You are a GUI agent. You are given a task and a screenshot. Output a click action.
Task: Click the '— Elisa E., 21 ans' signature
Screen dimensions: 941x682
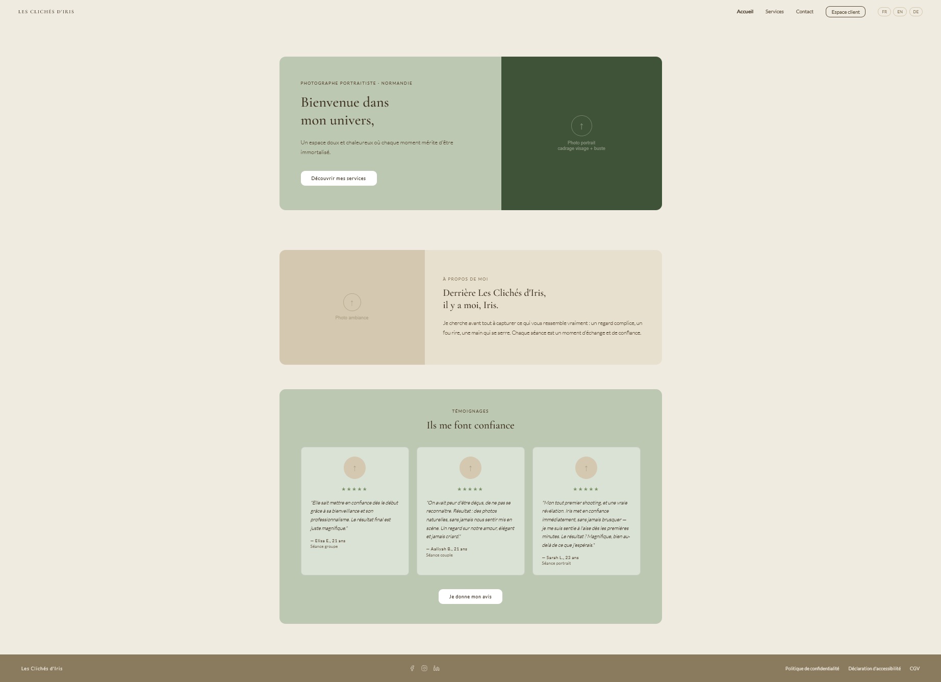pyautogui.click(x=328, y=541)
